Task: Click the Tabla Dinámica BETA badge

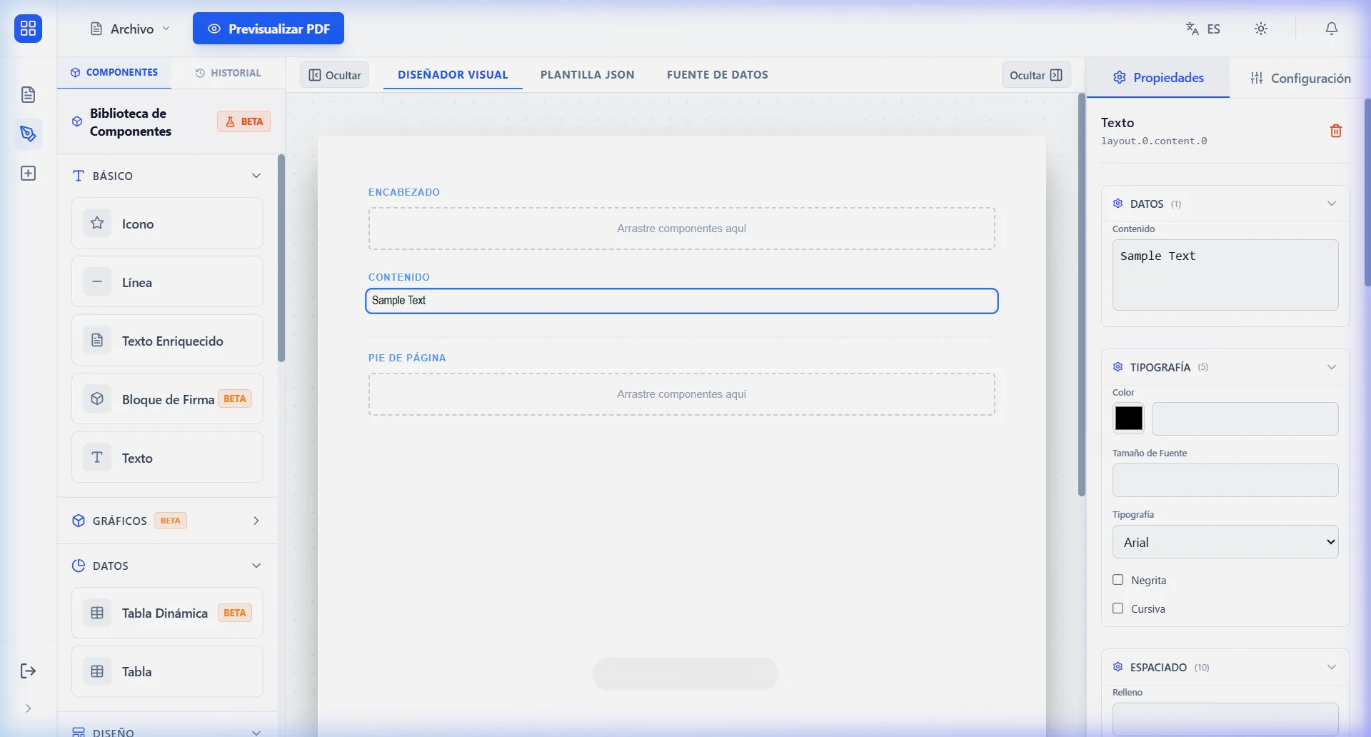Action: (235, 613)
